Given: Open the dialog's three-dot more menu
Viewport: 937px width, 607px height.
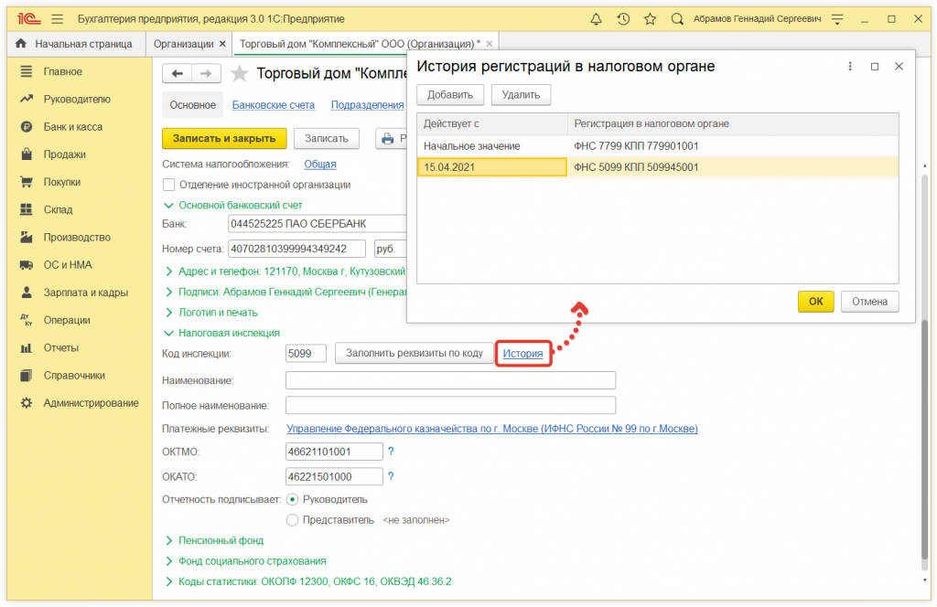Looking at the screenshot, I should click(850, 67).
